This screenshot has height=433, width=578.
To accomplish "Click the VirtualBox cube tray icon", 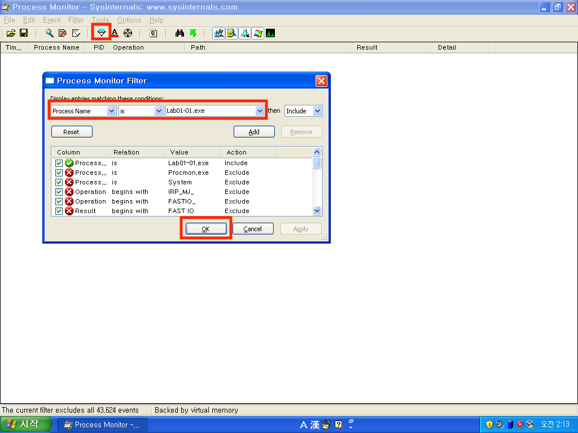I will click(530, 425).
